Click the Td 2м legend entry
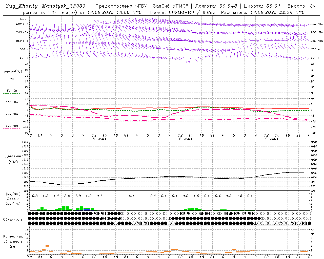The height and width of the screenshot is (259, 324). pyautogui.click(x=12, y=91)
